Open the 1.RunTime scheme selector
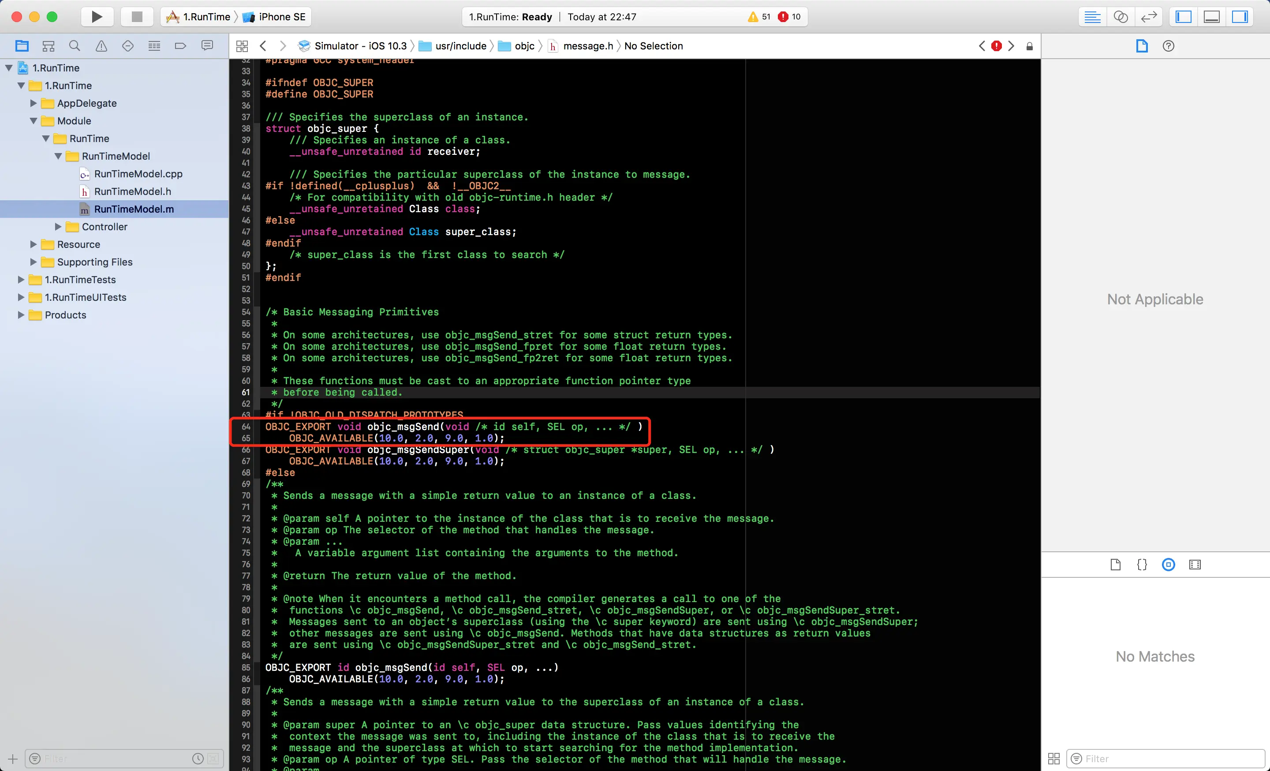This screenshot has width=1270, height=771. [x=198, y=17]
